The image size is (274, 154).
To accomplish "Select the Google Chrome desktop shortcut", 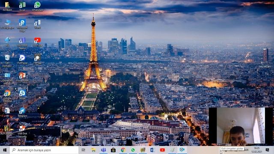I will 7,96.
